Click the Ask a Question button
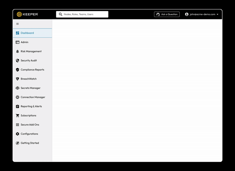Screen dimensions: 235x171 pos(167,14)
